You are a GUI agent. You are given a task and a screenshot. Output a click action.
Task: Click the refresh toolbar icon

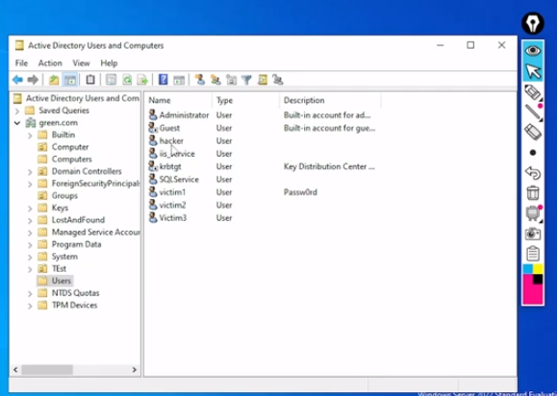tap(127, 80)
